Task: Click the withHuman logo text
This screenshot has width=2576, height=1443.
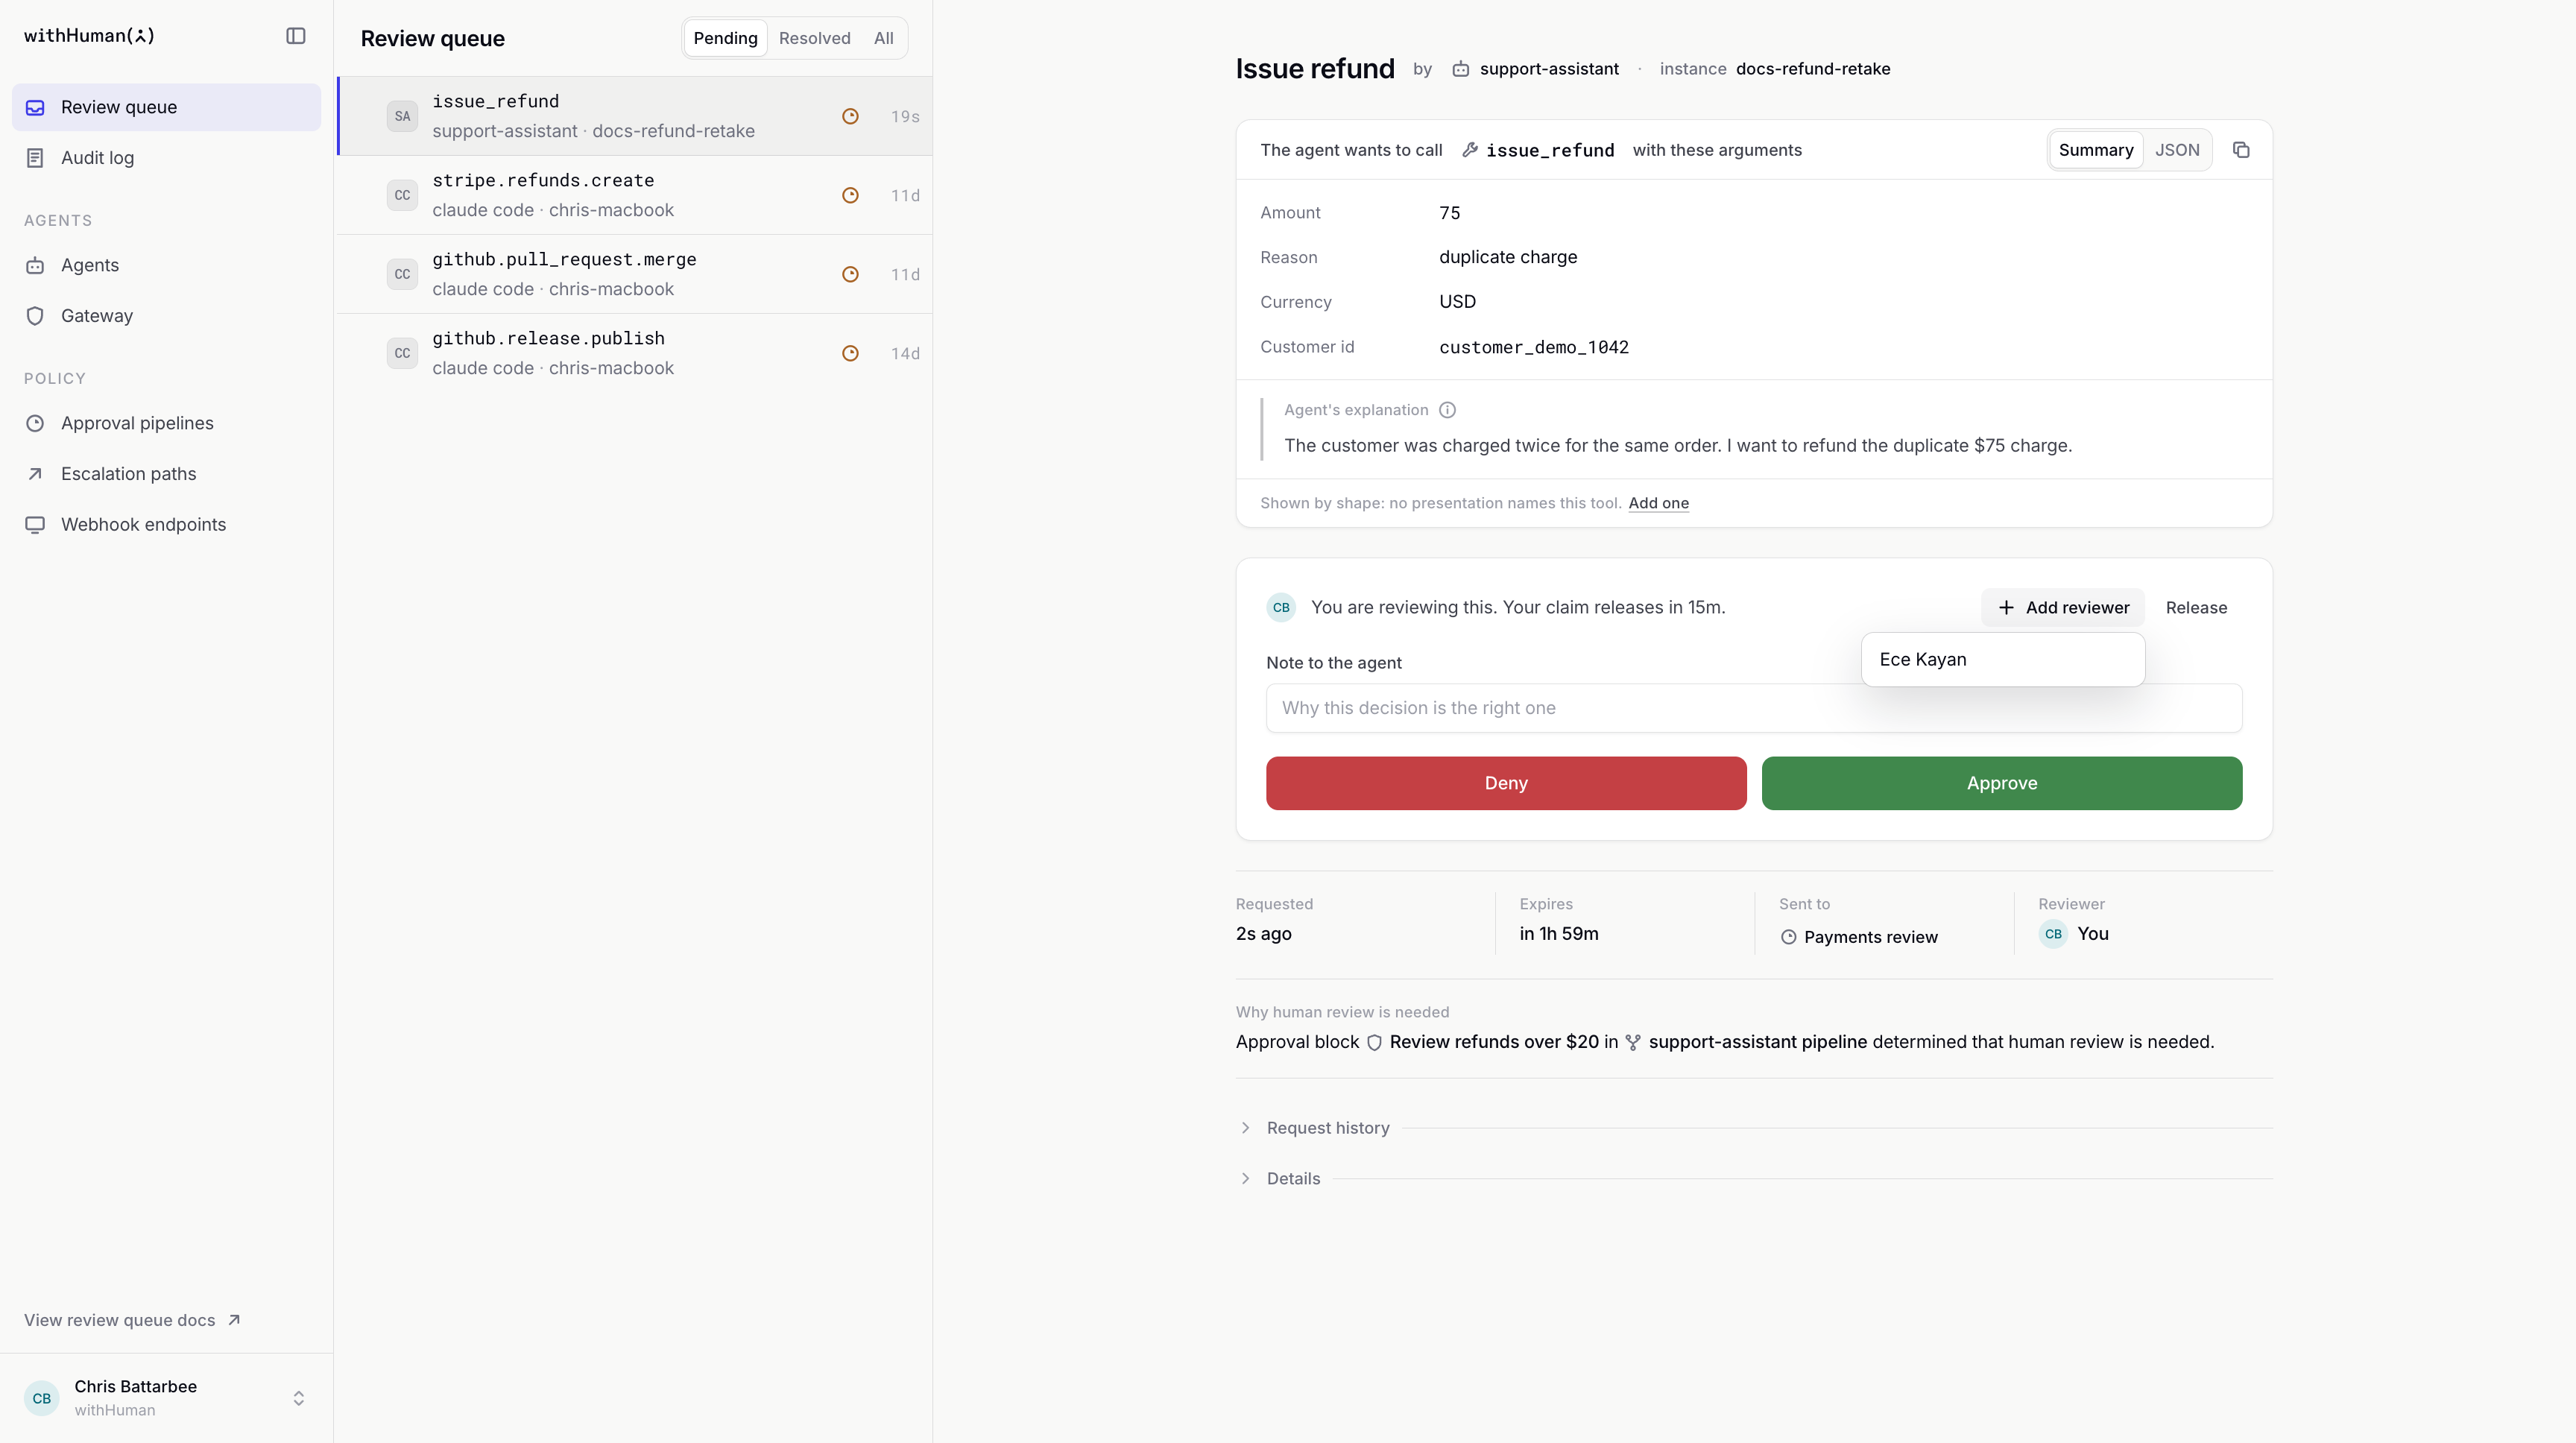Action: (89, 36)
